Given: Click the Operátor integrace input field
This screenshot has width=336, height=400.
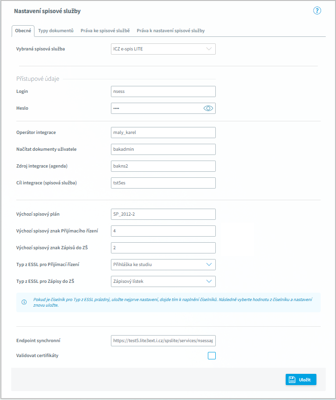Looking at the screenshot, I should (163, 133).
